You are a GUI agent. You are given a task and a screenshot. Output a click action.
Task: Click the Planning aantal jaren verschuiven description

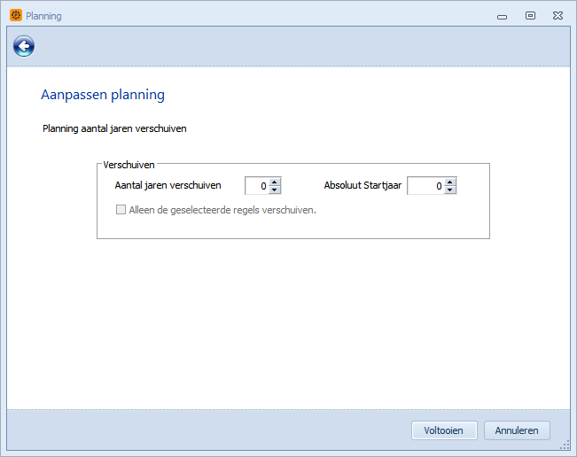[114, 128]
